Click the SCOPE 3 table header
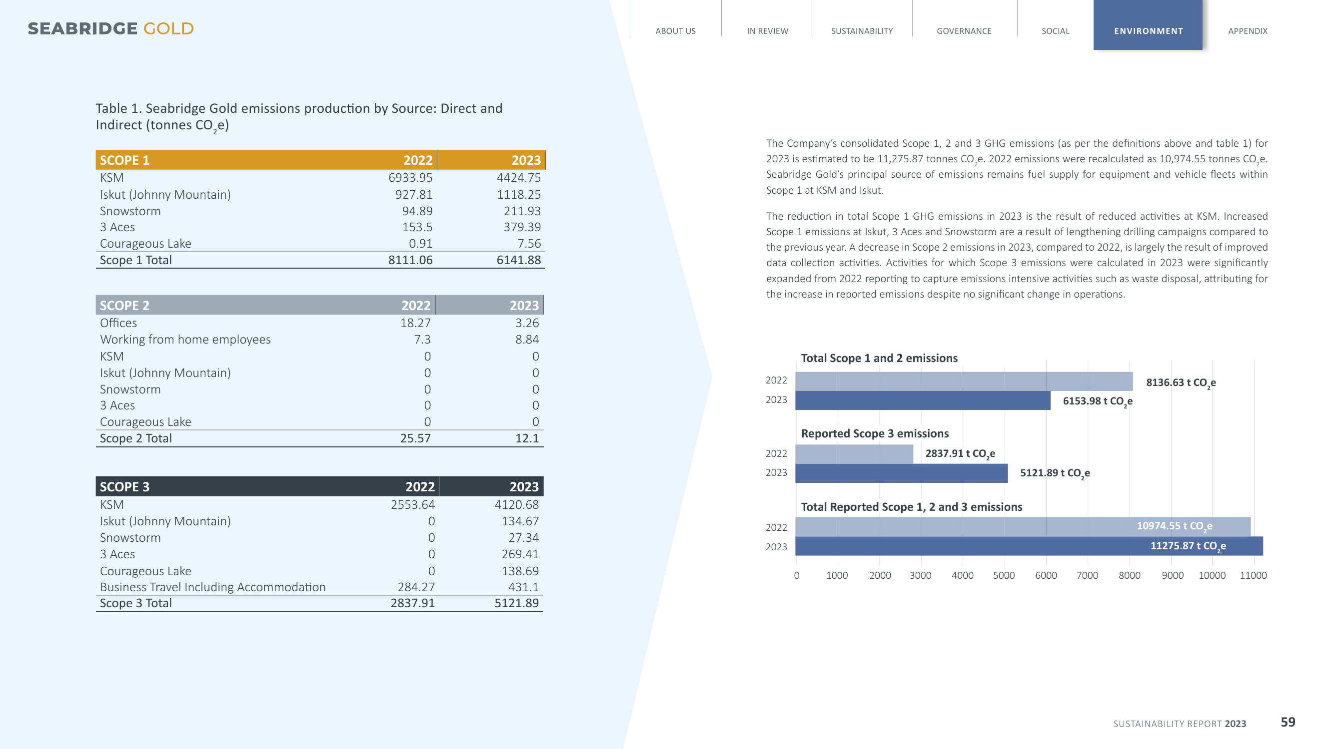The height and width of the screenshot is (749, 1333). tap(319, 486)
